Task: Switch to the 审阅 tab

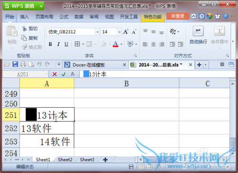Action: click(94, 17)
